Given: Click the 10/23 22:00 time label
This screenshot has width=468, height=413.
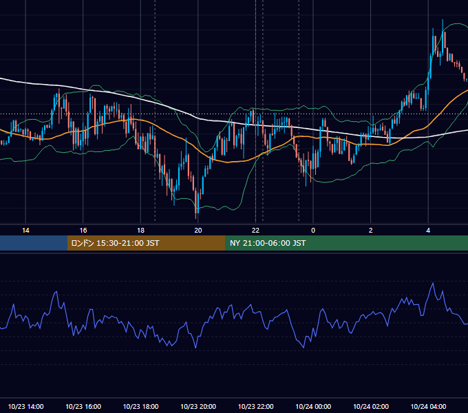Looking at the screenshot, I should pos(255,406).
